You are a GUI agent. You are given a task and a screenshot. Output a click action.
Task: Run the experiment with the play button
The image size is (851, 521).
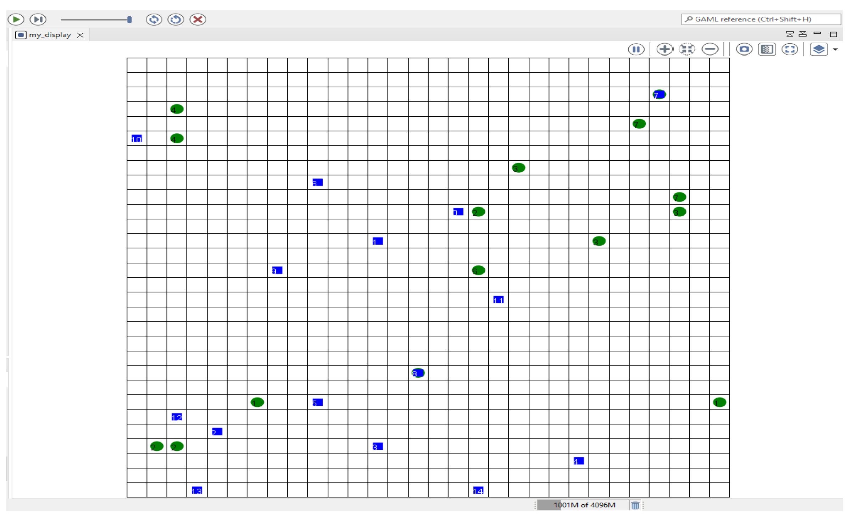coord(16,19)
